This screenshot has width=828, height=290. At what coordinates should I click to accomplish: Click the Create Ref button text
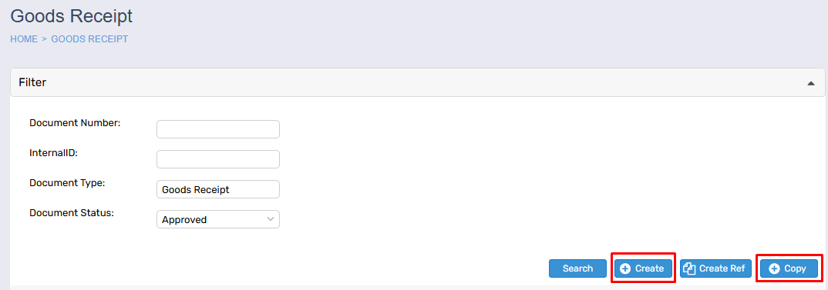[x=722, y=269]
